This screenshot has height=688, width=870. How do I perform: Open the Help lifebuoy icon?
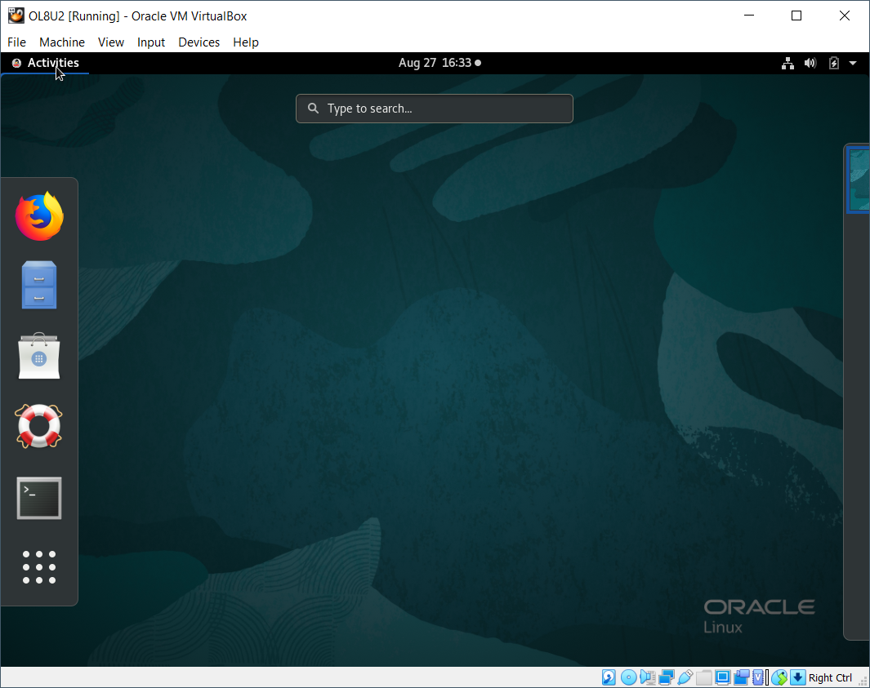click(38, 427)
